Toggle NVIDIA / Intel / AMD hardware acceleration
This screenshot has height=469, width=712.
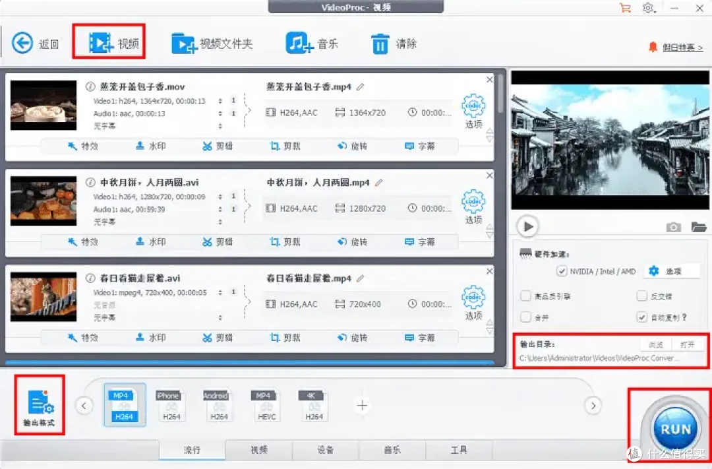pyautogui.click(x=562, y=271)
